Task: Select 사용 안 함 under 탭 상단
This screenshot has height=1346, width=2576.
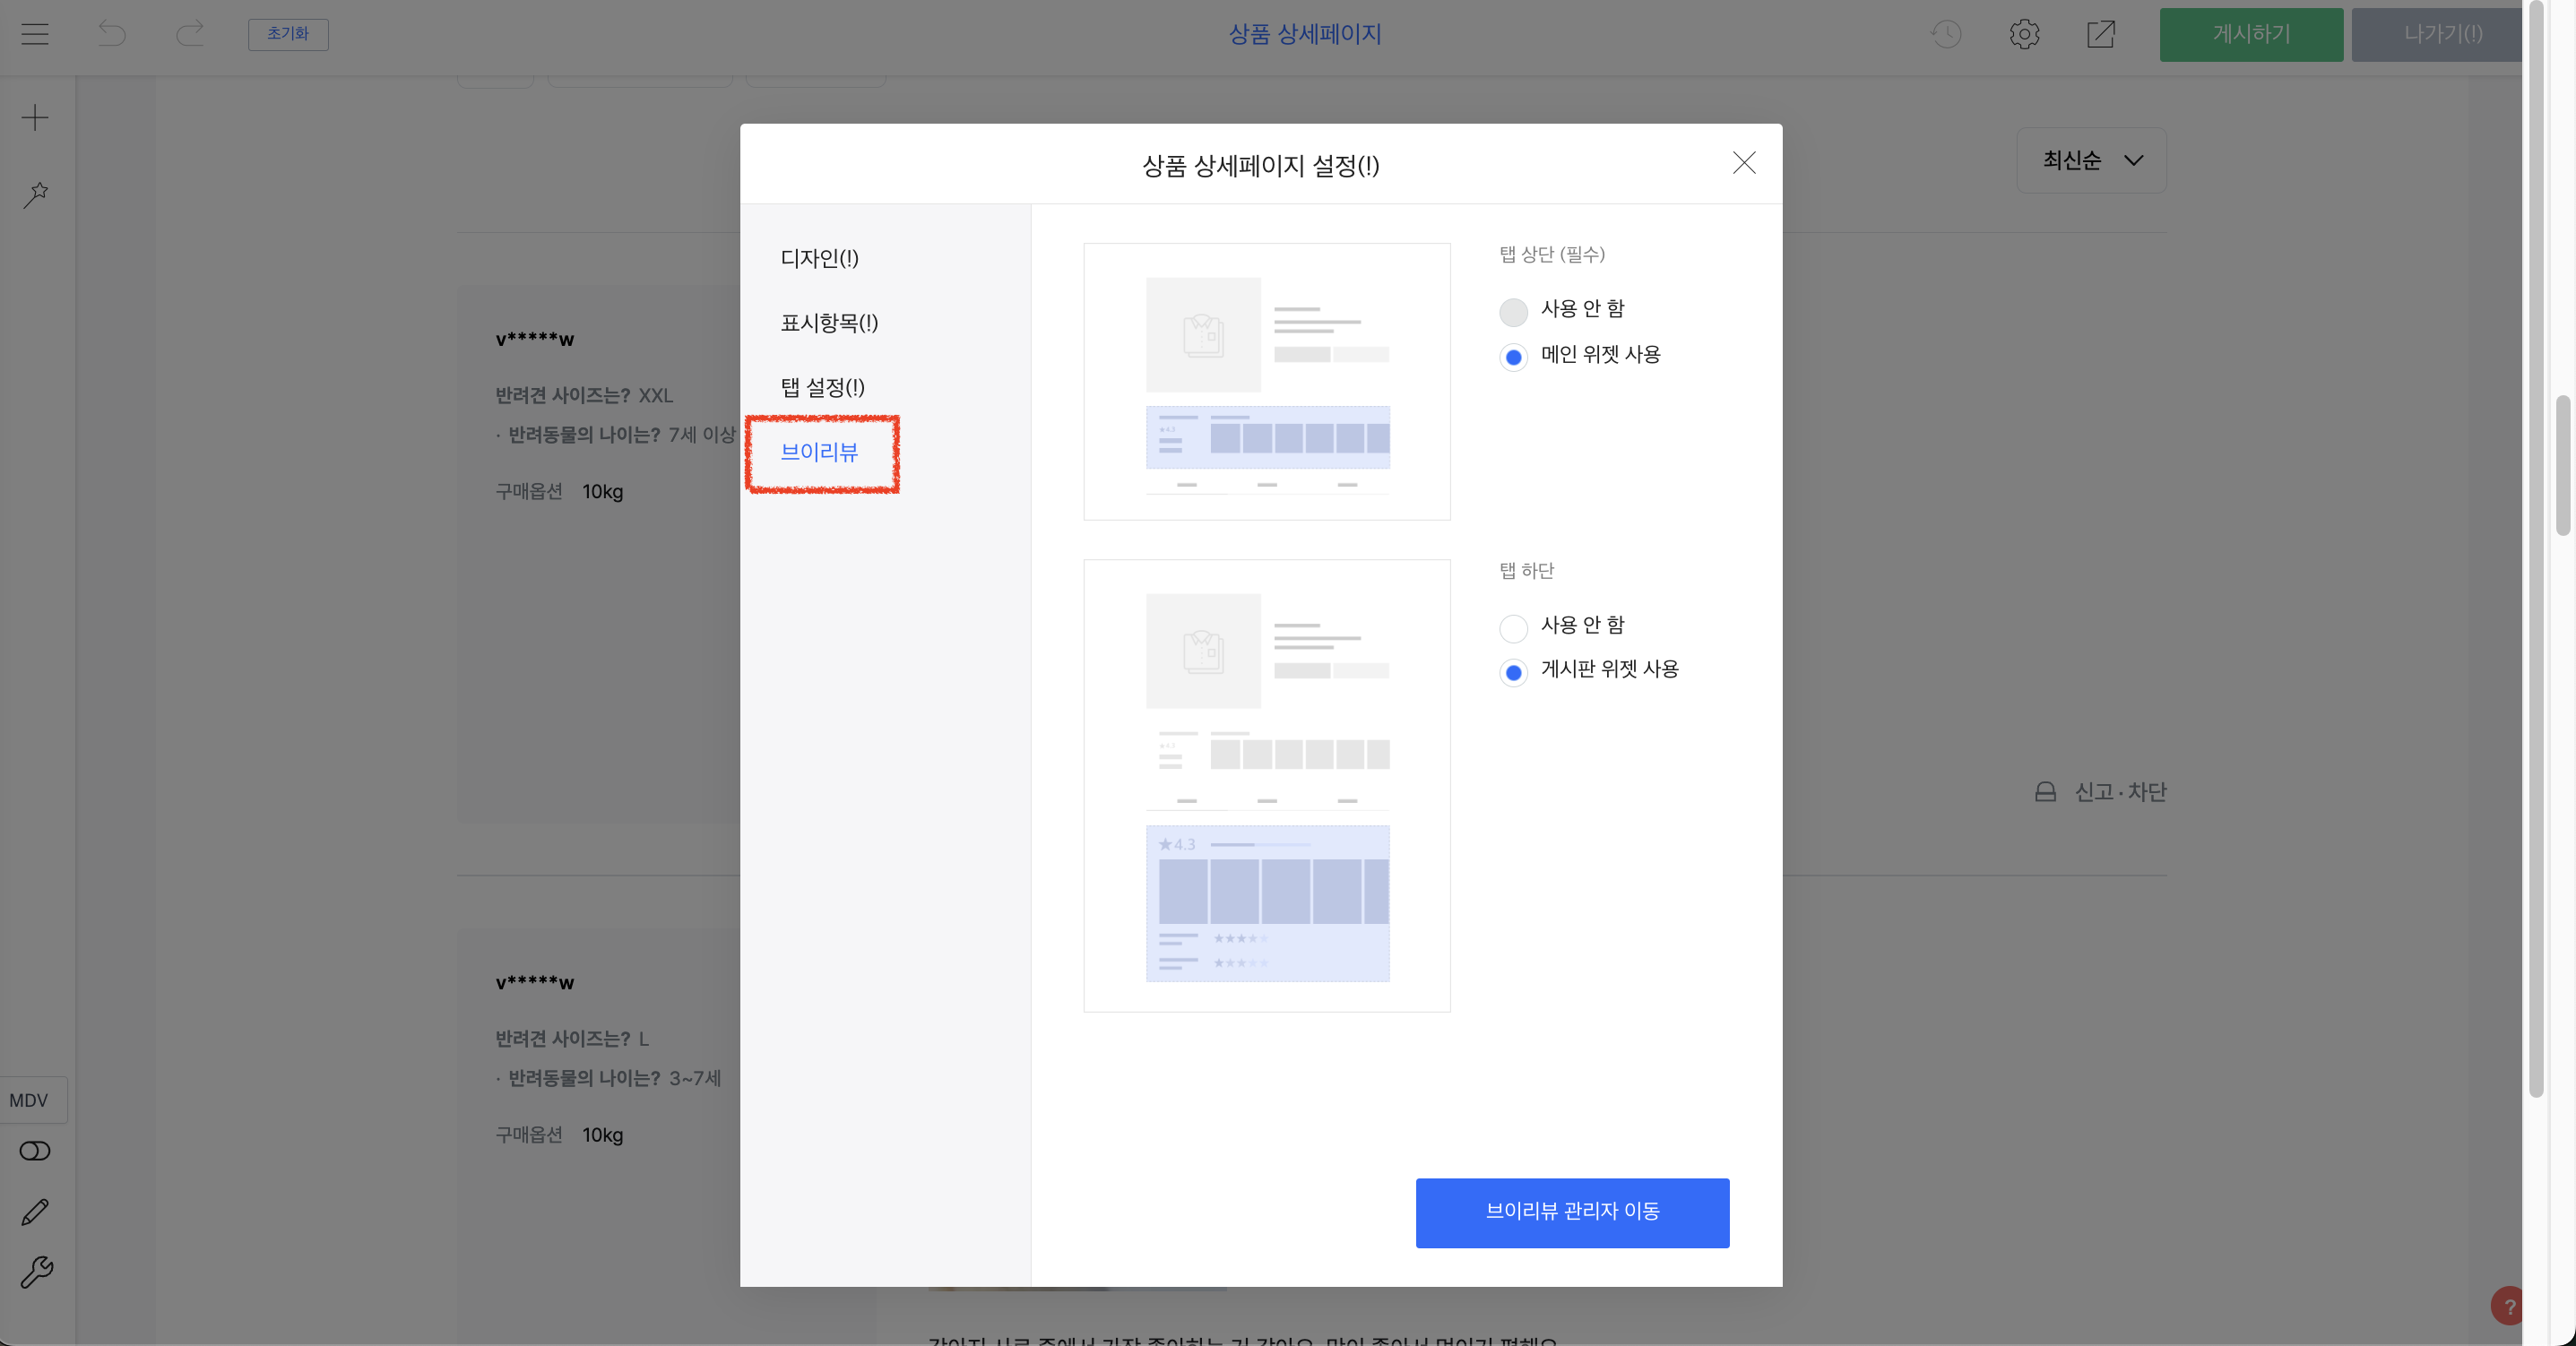Action: [x=1513, y=311]
